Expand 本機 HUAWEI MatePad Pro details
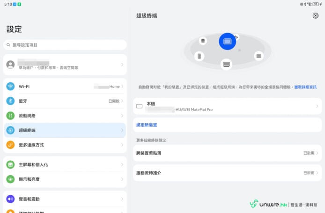Screen dimensions: 325x213 pos(227,106)
